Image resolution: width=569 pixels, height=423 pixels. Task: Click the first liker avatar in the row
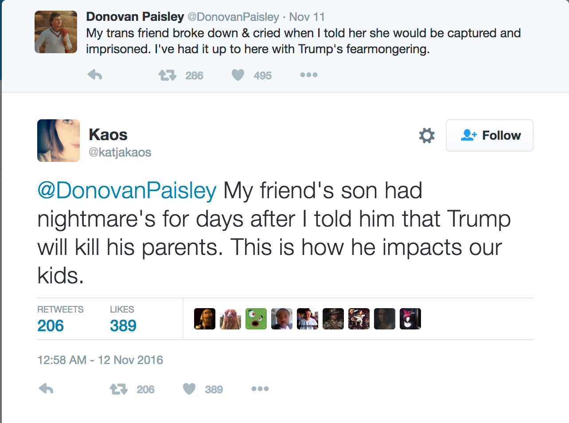205,319
